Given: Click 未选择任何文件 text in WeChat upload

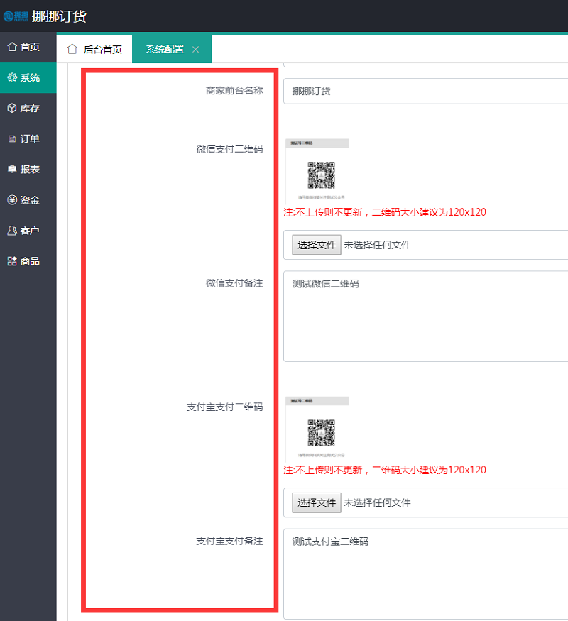Looking at the screenshot, I should pyautogui.click(x=377, y=245).
